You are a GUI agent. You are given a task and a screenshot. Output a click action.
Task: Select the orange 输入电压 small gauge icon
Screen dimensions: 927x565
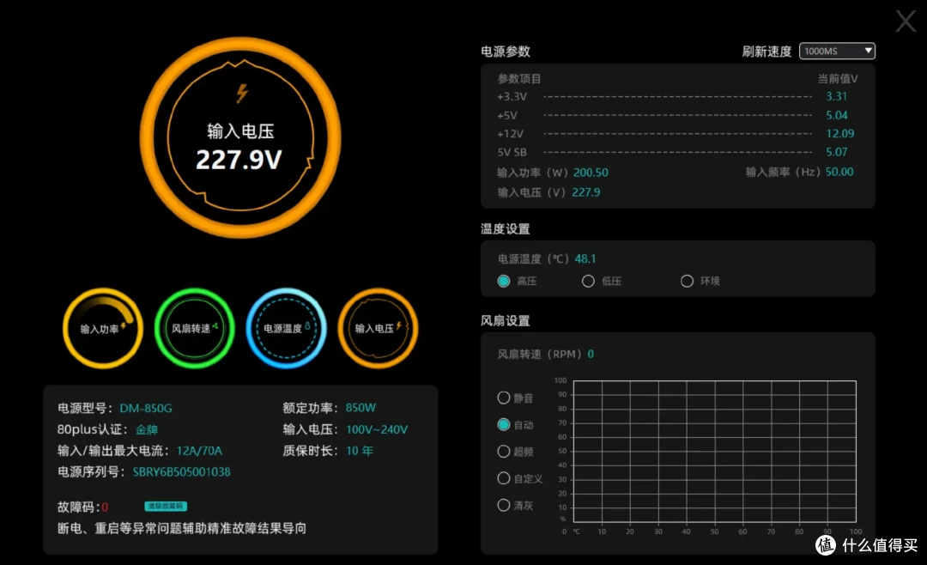[378, 328]
